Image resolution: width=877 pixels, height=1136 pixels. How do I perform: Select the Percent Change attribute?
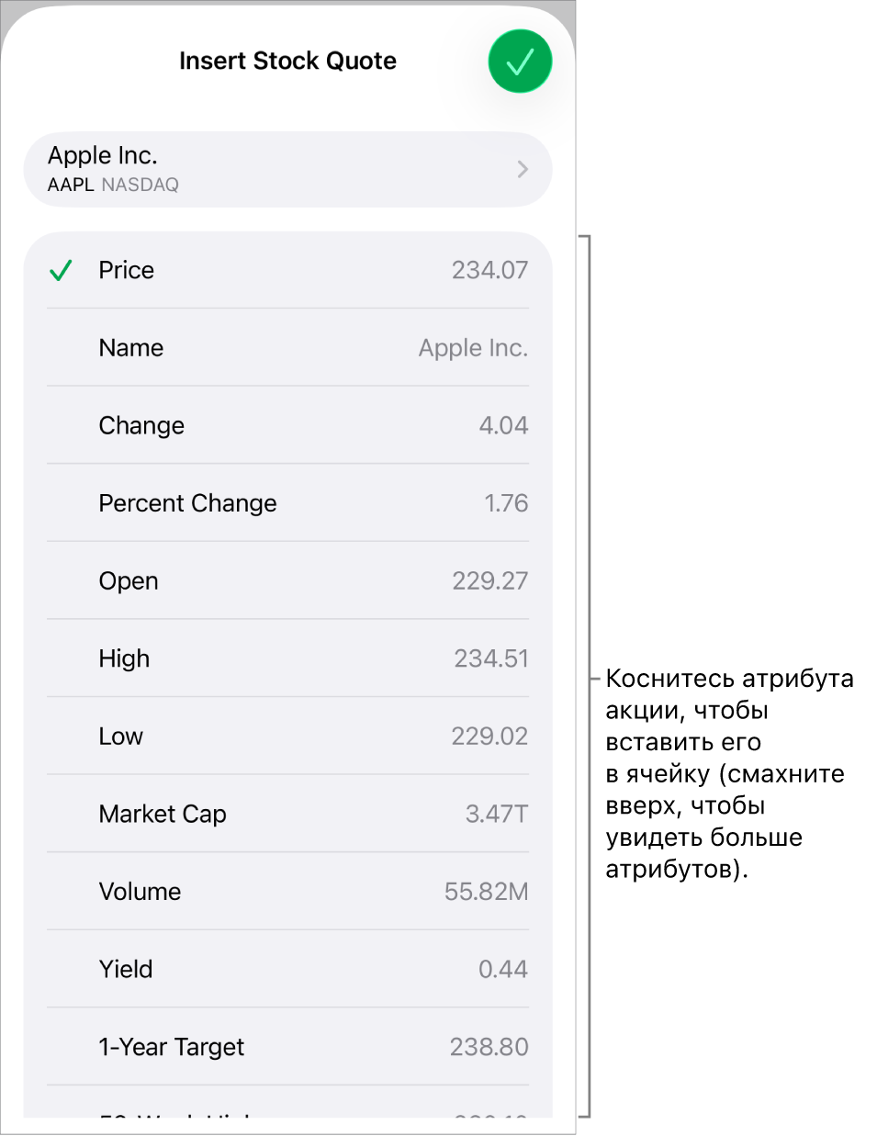point(287,503)
